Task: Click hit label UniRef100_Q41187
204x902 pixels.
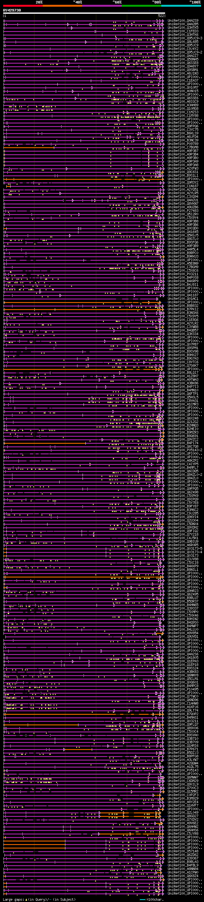Action: coord(183,295)
